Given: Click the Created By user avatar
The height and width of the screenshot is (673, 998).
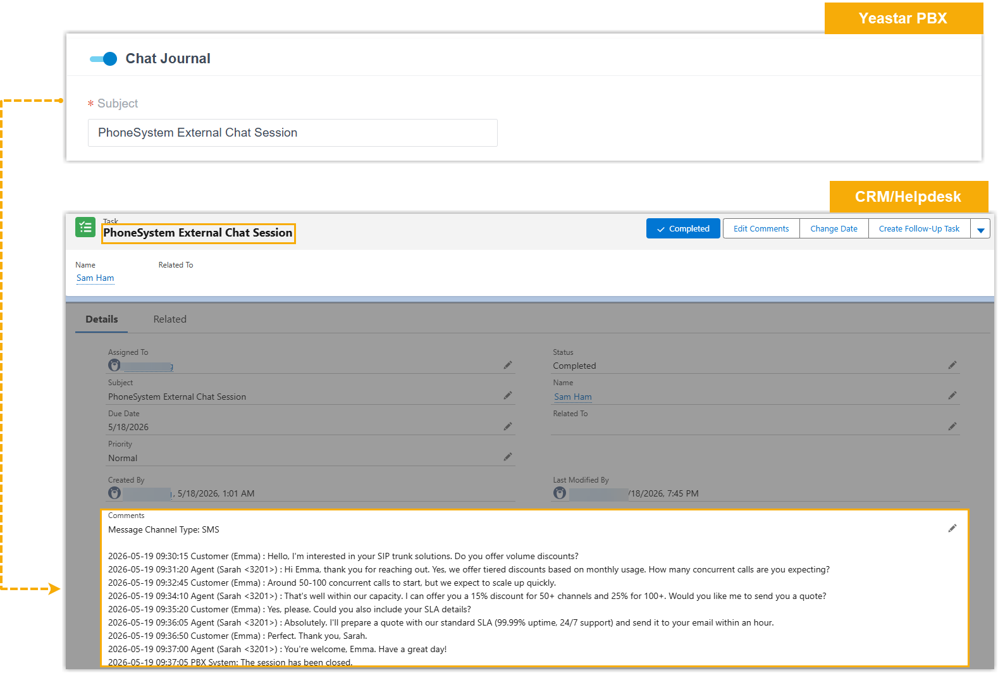Looking at the screenshot, I should pyautogui.click(x=114, y=493).
